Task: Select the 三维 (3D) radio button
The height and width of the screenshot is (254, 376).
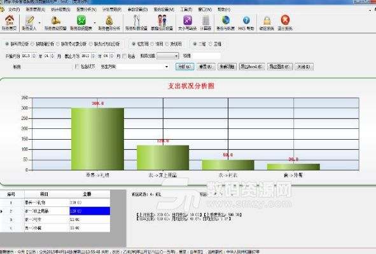Action: (210, 44)
